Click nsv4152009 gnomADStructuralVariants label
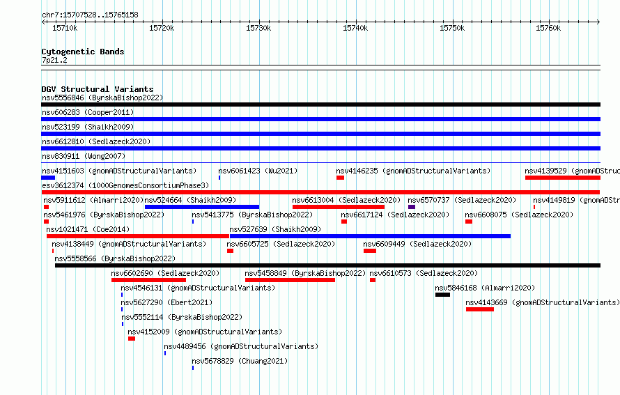The width and height of the screenshot is (620, 395). (x=205, y=332)
